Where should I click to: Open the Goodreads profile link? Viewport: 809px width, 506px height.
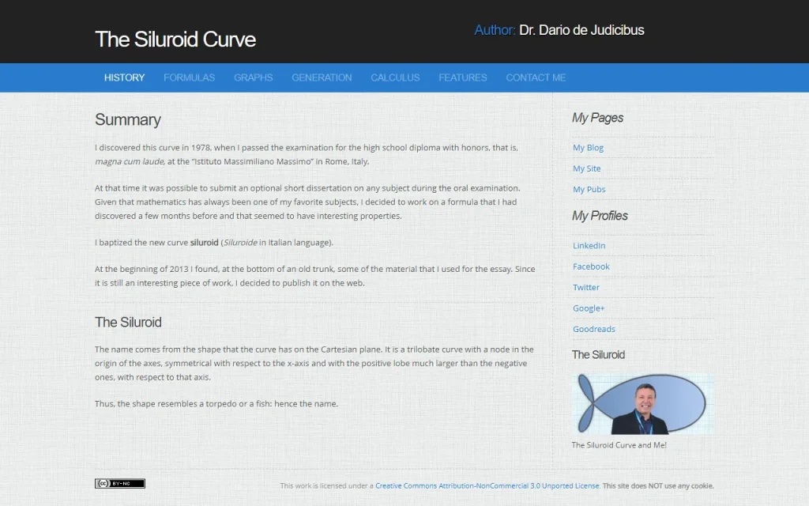(x=593, y=329)
